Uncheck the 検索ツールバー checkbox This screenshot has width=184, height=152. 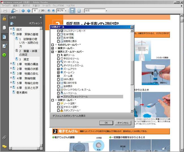(53, 48)
